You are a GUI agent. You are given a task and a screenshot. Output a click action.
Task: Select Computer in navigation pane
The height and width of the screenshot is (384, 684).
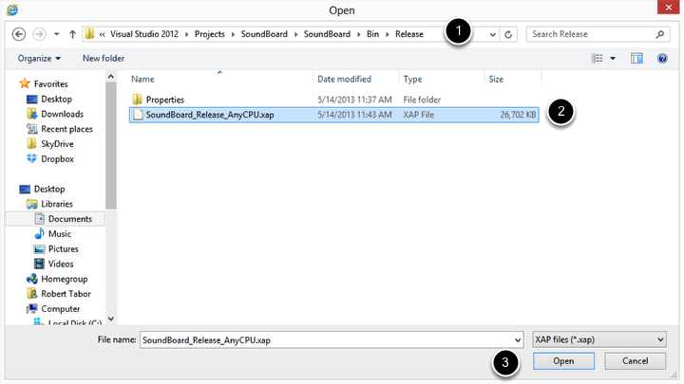[x=60, y=309]
